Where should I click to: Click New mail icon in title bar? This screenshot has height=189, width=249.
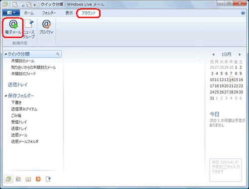[15, 4]
